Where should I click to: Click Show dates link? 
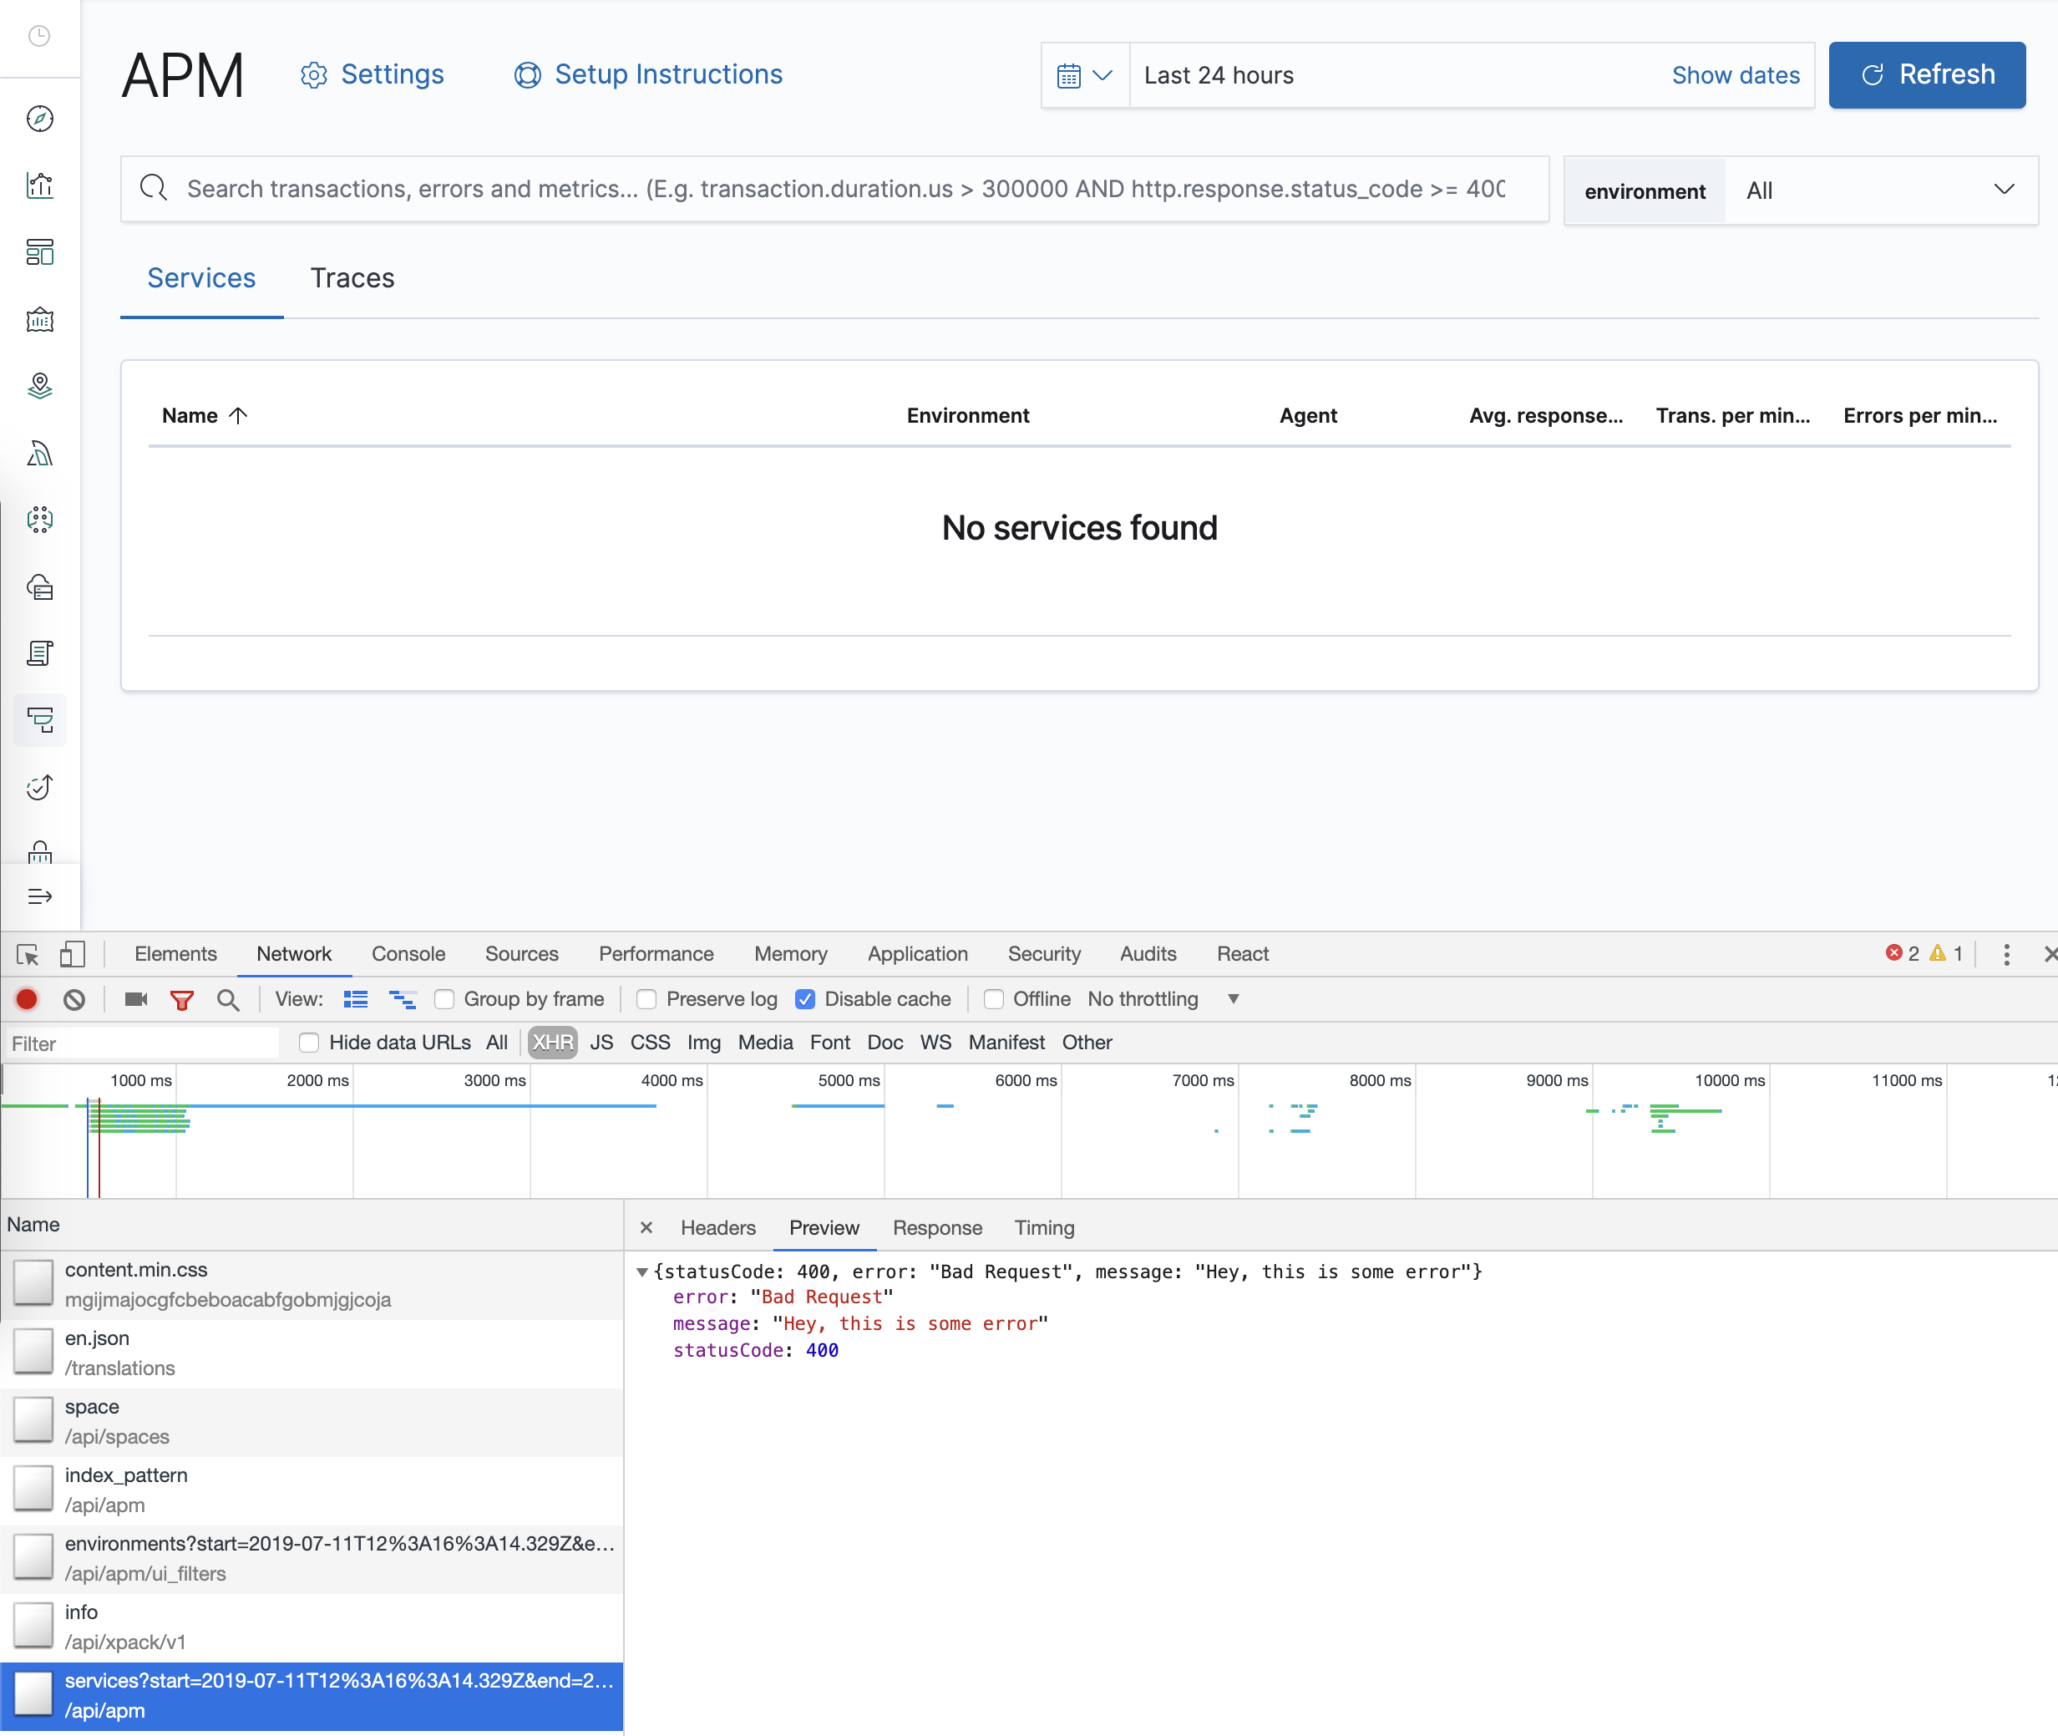[x=1736, y=76]
